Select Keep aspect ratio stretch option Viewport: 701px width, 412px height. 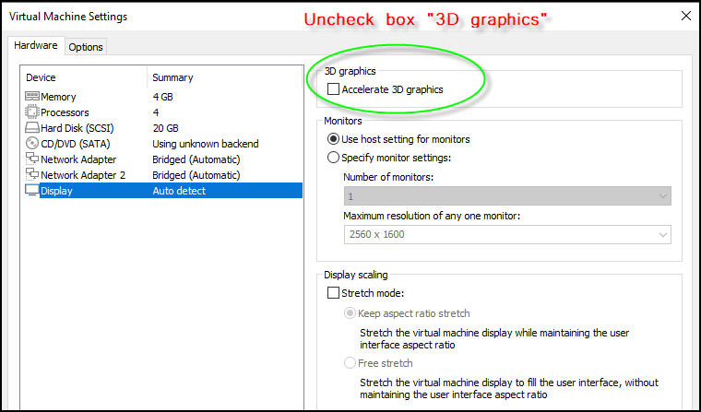click(350, 313)
